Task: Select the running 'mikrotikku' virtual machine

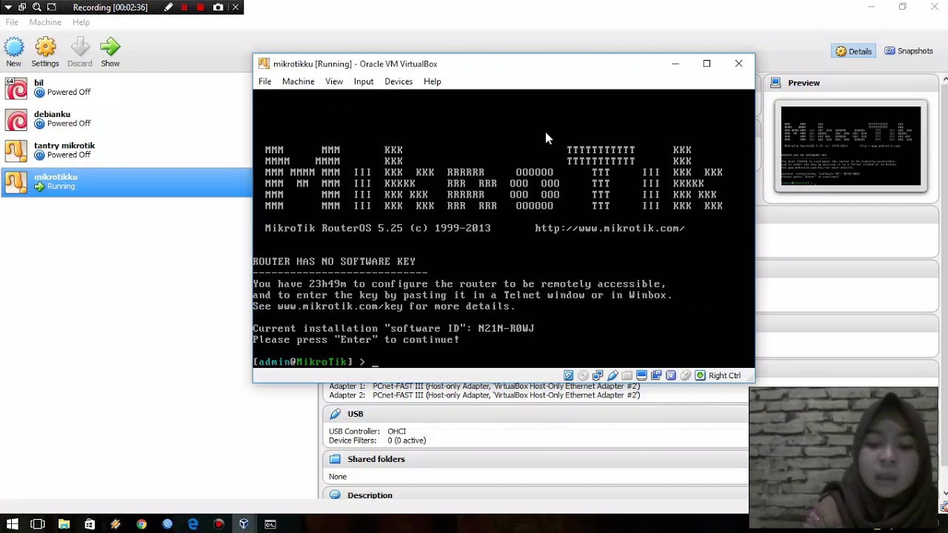Action: 126,181
